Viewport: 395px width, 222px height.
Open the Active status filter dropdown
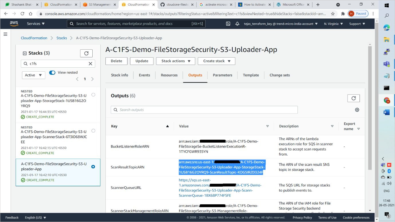[33, 75]
